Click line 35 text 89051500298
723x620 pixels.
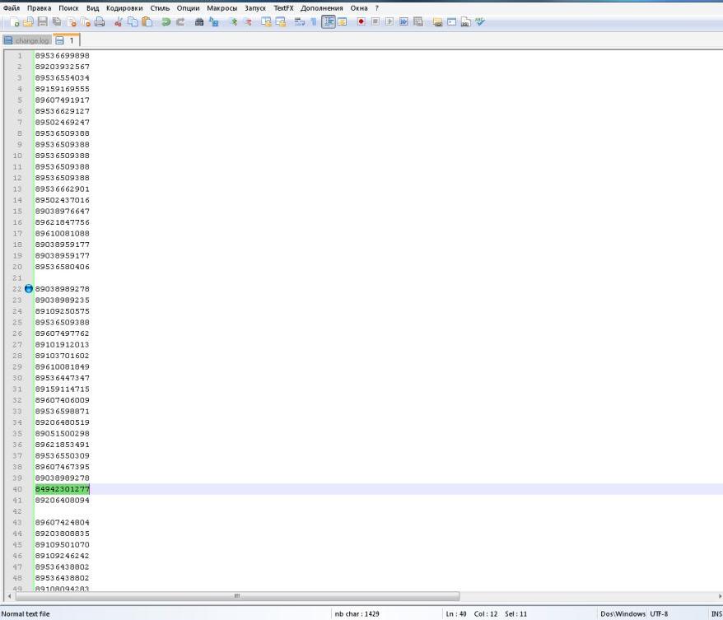63,433
